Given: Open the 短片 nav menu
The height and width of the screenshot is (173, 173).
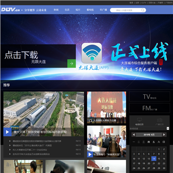Looking at the screenshot, I should 78,10.
